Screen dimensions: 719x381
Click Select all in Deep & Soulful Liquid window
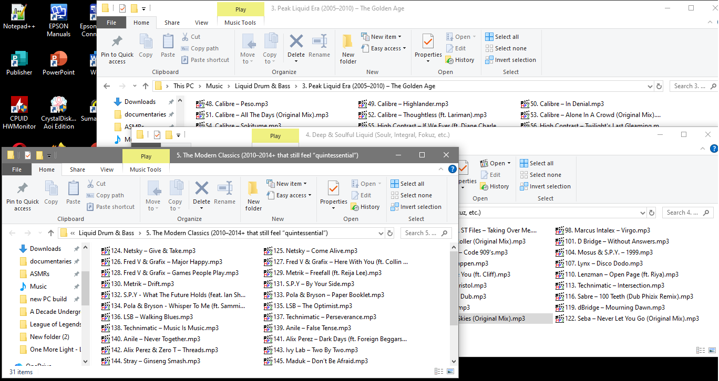point(537,163)
